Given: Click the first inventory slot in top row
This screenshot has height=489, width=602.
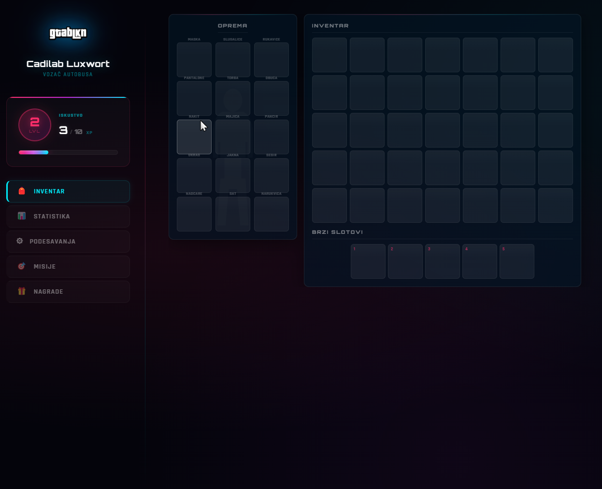Looking at the screenshot, I should tap(330, 55).
